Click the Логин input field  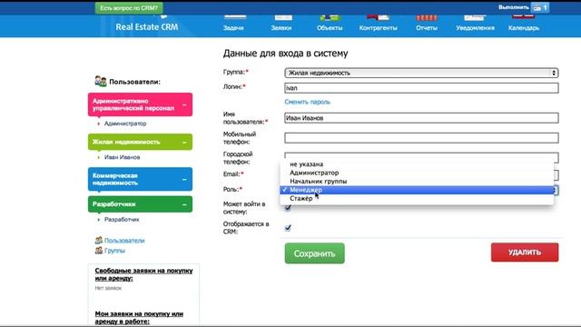tap(421, 88)
